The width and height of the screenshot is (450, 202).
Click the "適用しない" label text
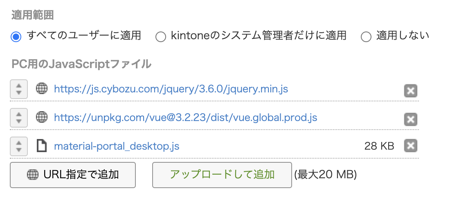coord(403,36)
